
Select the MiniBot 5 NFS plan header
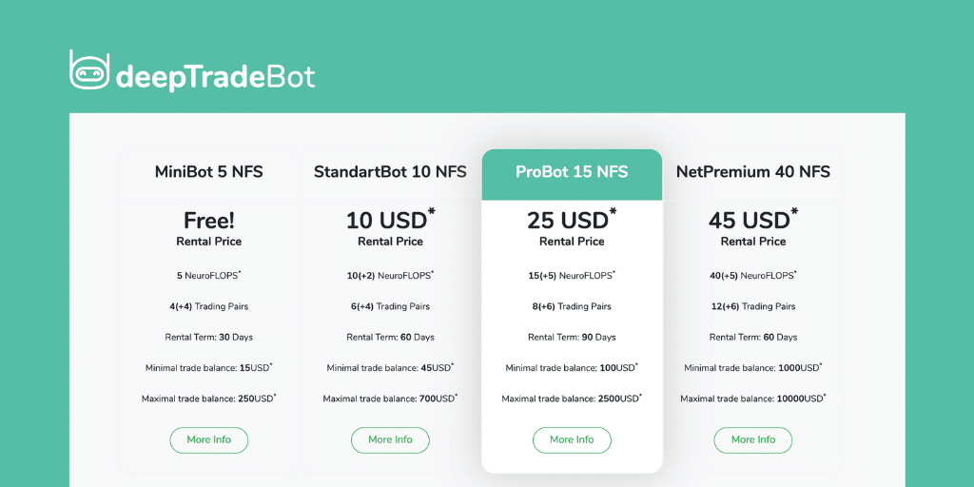coord(208,172)
